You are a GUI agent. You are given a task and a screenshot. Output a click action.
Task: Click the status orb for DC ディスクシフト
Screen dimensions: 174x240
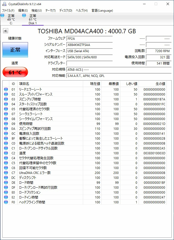tap(6, 178)
